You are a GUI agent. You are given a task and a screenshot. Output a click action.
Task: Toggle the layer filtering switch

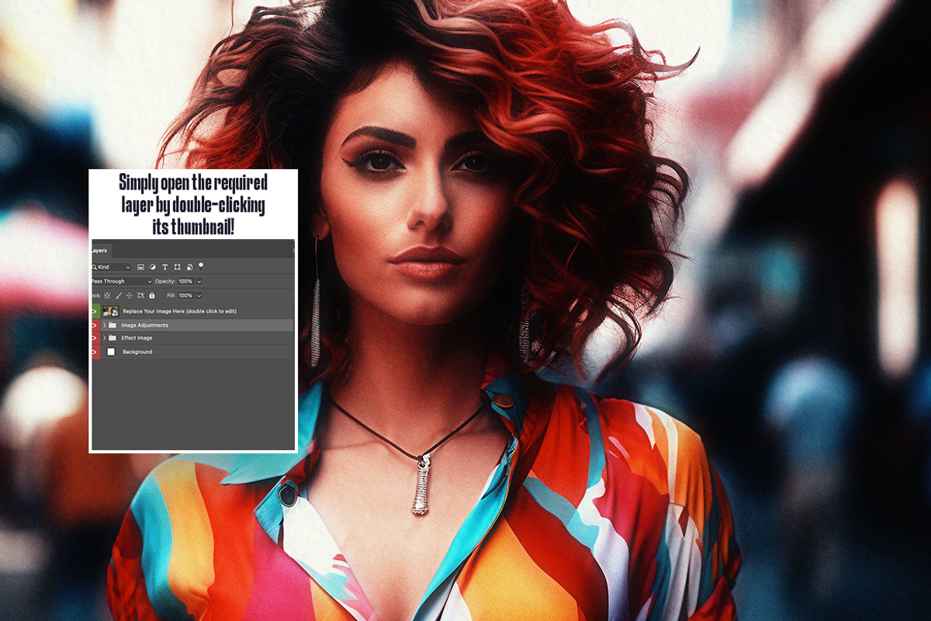coord(201,266)
